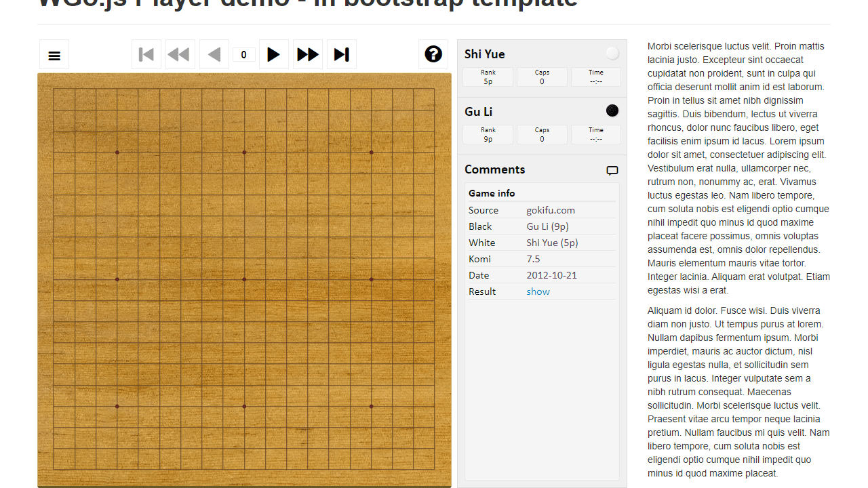Select the White player value Shi Yue (5p)
Image resolution: width=868 pixels, height=488 pixels.
click(553, 243)
